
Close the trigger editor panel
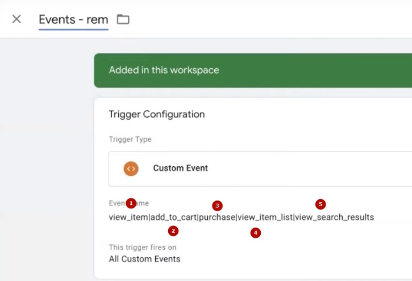point(16,19)
